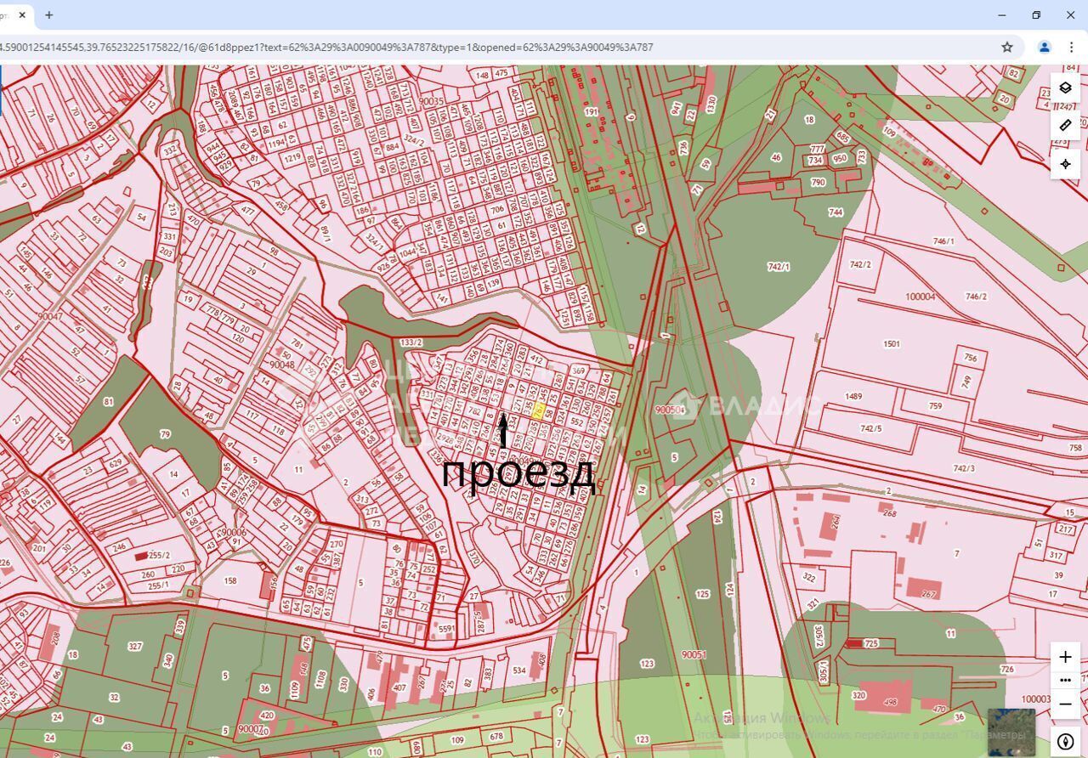Click parcel labeled 1501

(x=891, y=344)
